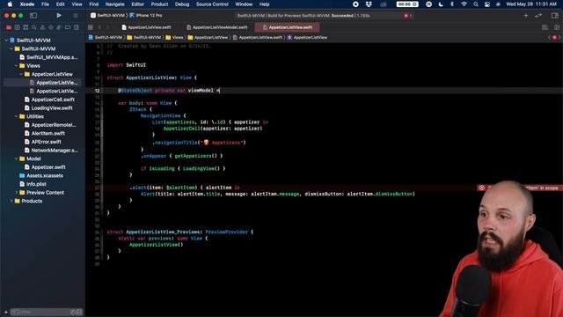The height and width of the screenshot is (317, 563).
Task: Jump to next issue in jump bar
Action: [x=559, y=37]
